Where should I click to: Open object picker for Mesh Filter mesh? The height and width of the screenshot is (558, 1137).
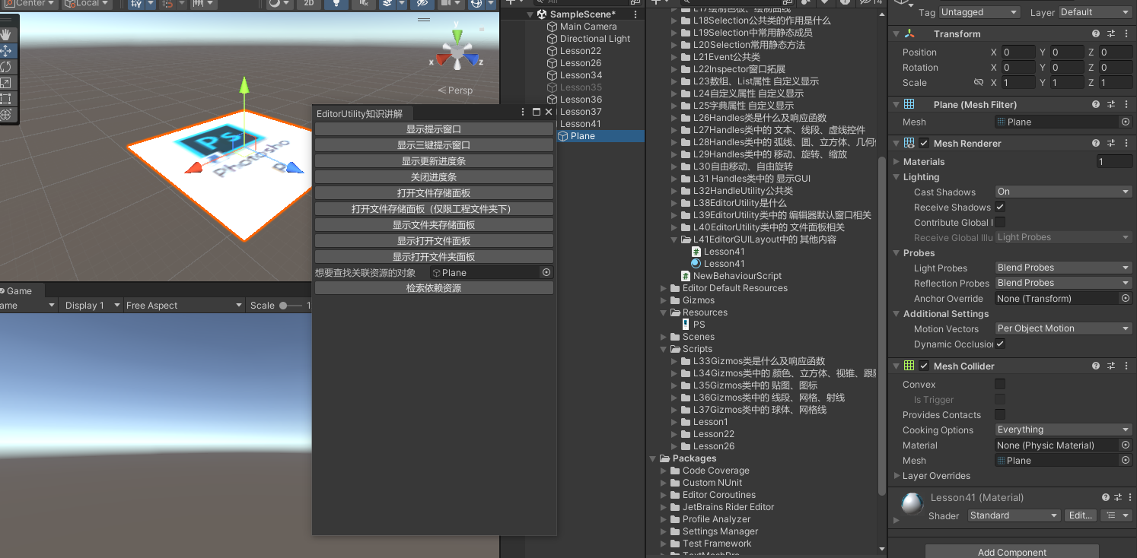pyautogui.click(x=1125, y=122)
